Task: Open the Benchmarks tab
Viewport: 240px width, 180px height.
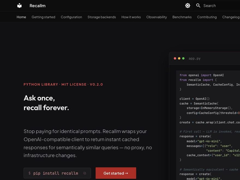Action: coord(182,17)
